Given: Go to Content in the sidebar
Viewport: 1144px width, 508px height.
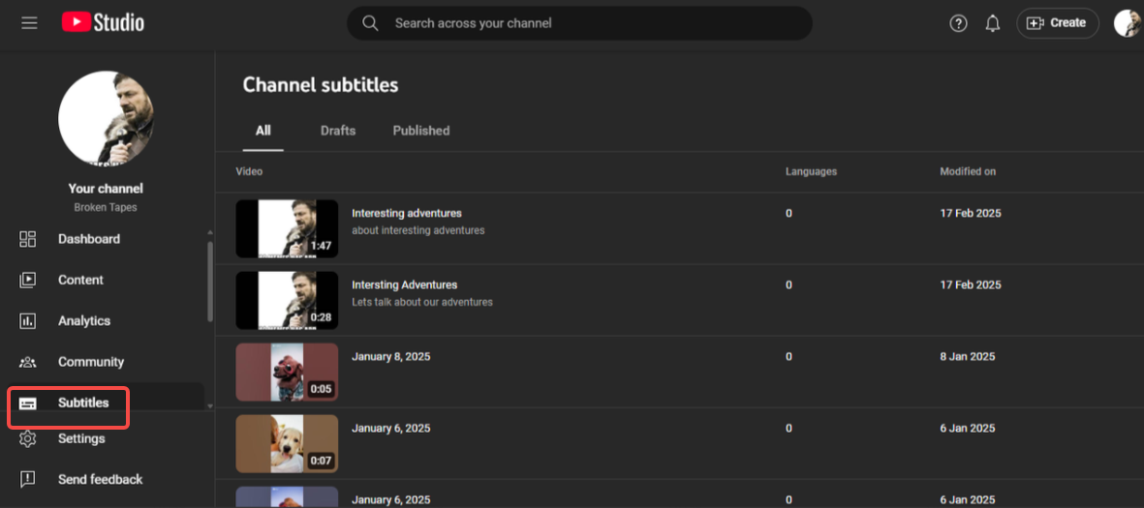Looking at the screenshot, I should click(80, 280).
